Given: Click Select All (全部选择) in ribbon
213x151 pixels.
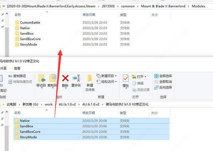Looking at the screenshot, I should [x=163, y=76].
